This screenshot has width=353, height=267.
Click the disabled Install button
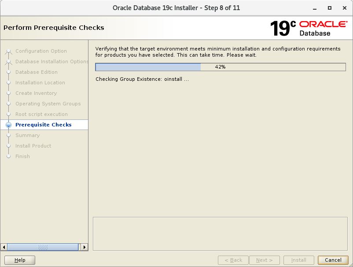click(x=299, y=260)
